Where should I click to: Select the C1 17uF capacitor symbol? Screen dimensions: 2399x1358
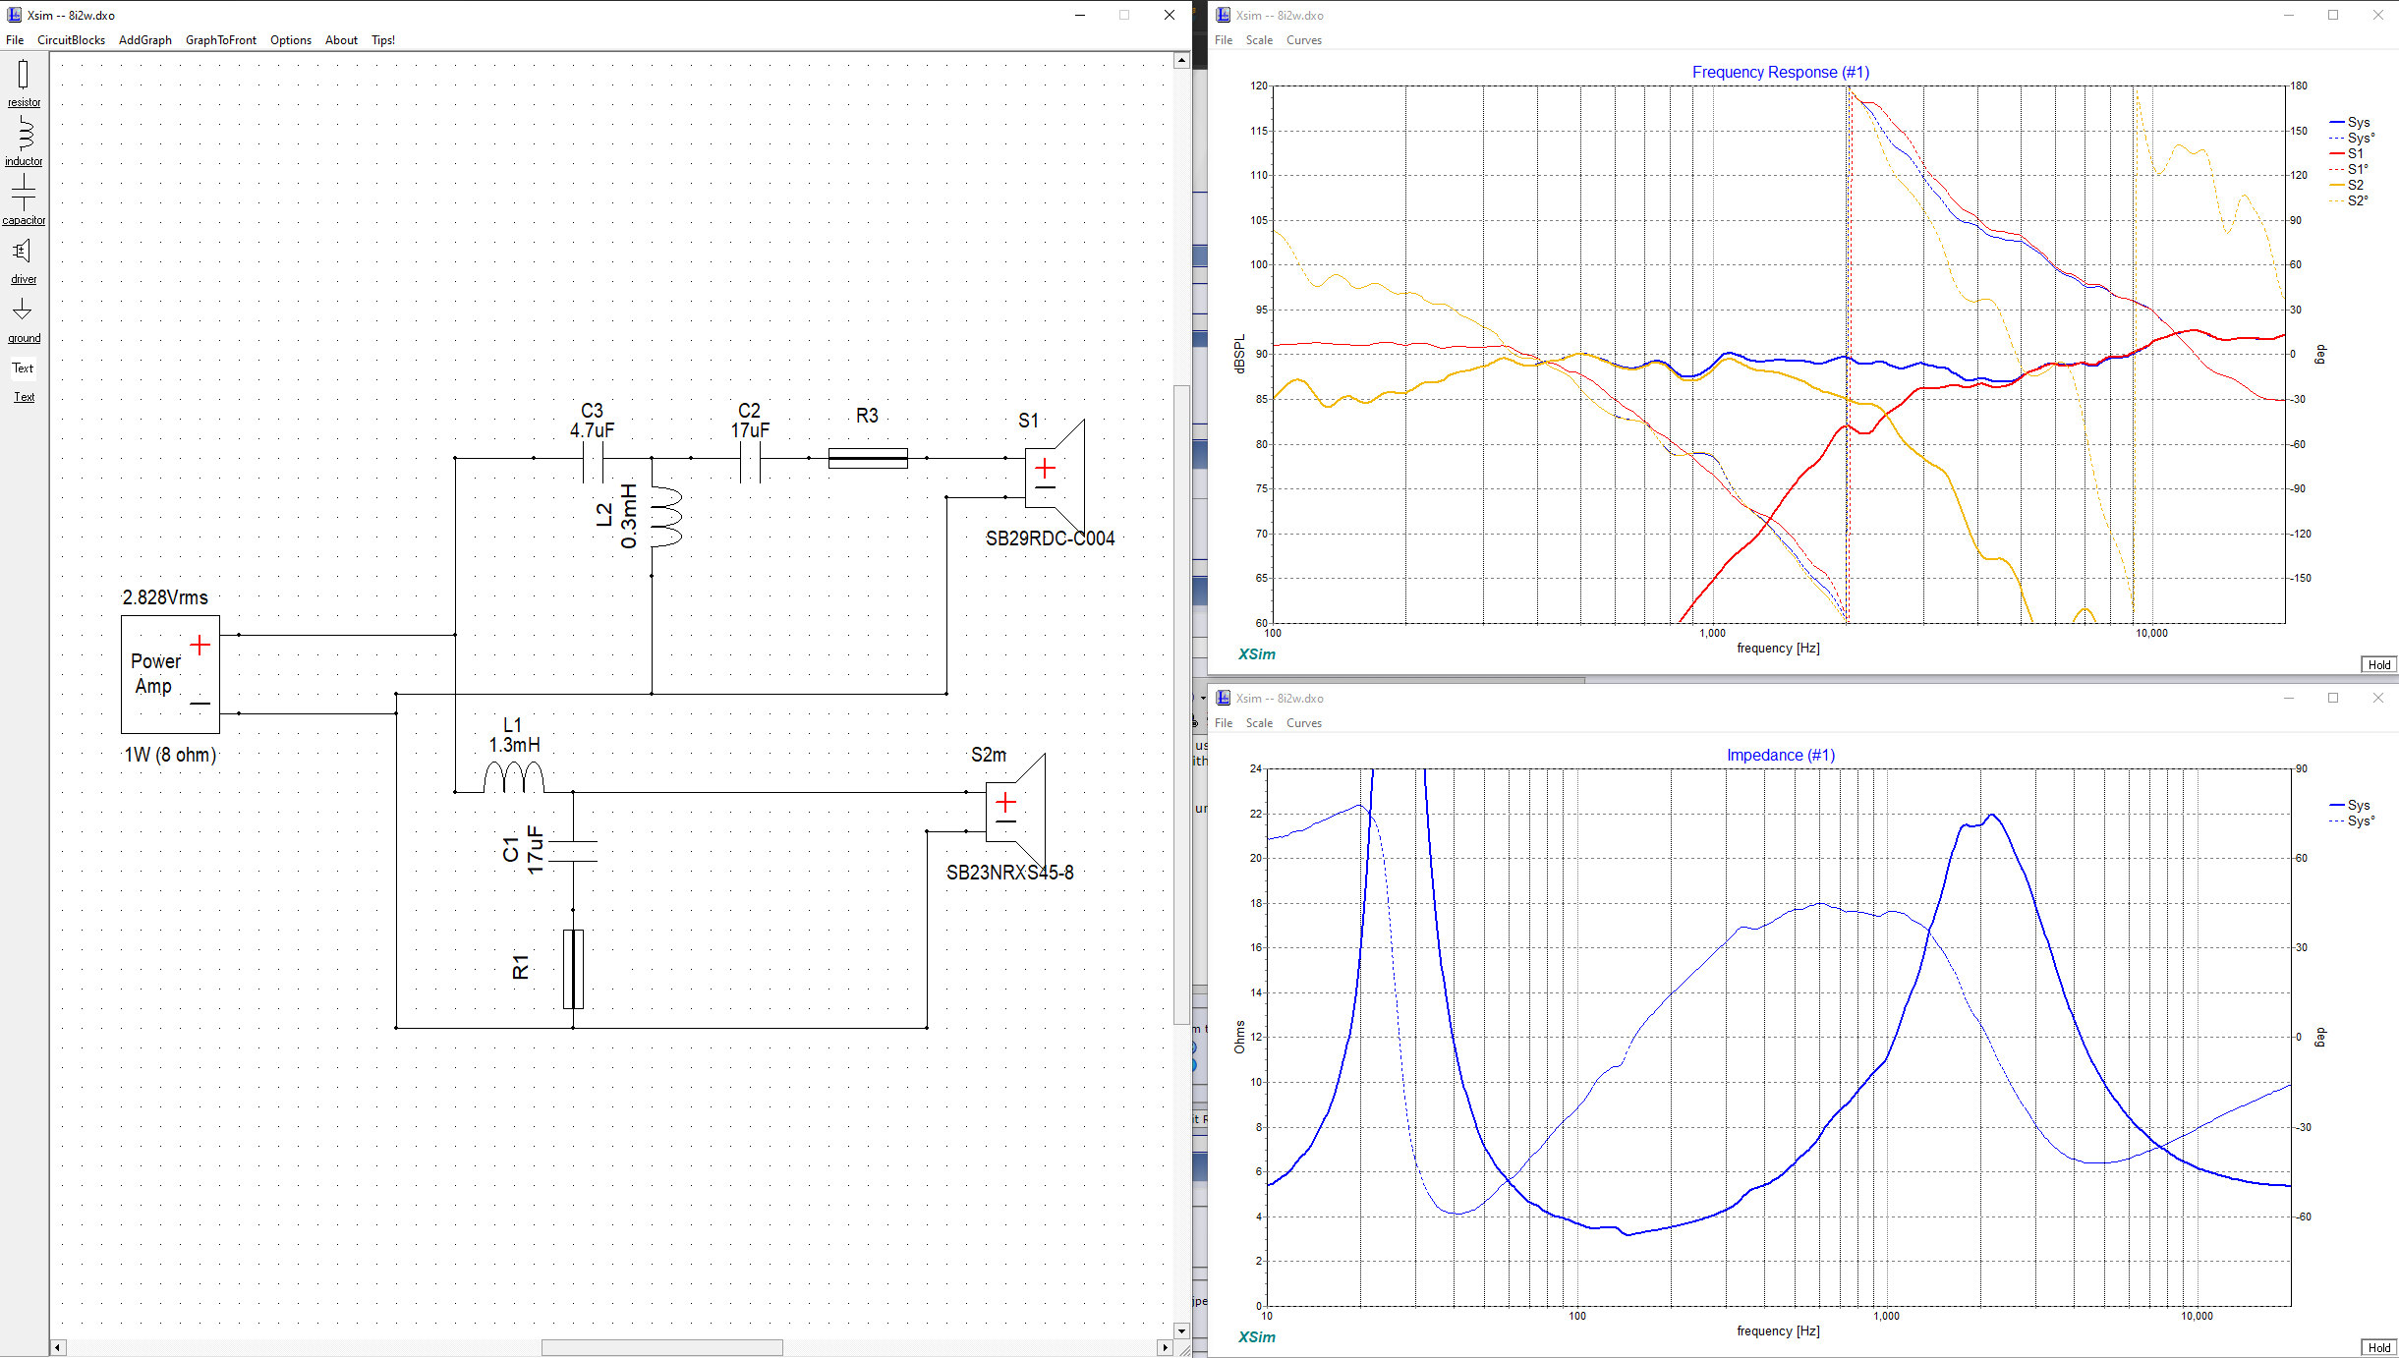coord(573,851)
